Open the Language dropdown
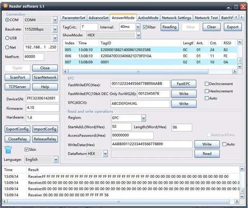This screenshot has width=248, height=208. (x=55, y=159)
